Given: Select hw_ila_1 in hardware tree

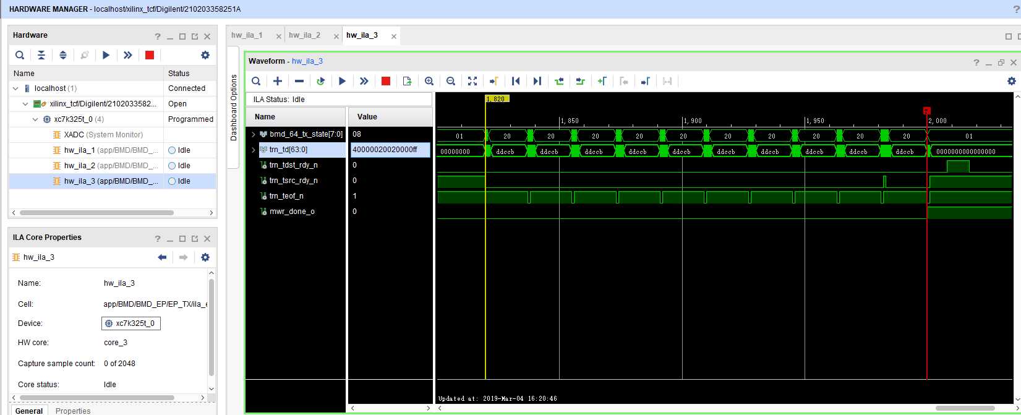Looking at the screenshot, I should tap(106, 150).
